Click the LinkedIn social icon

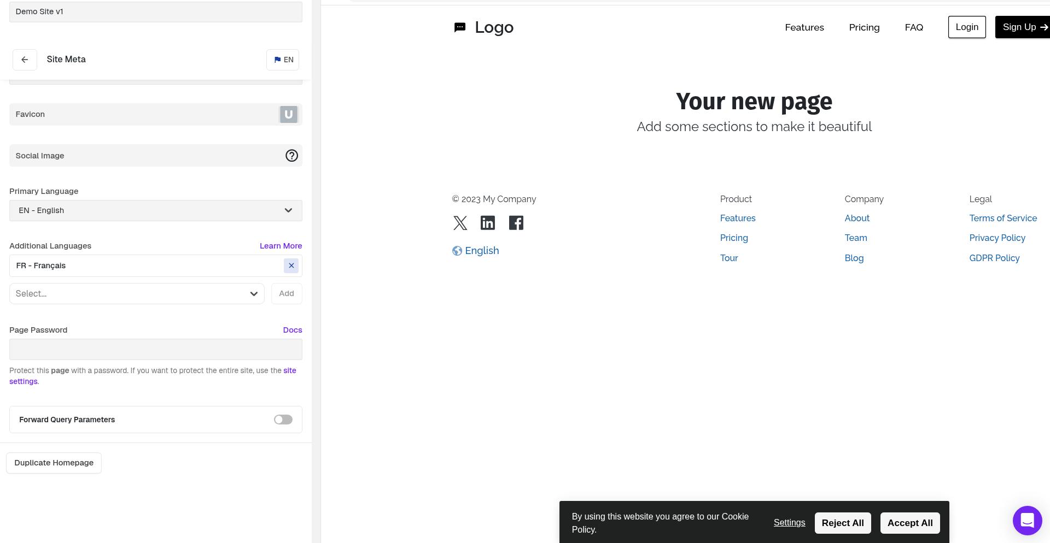click(487, 223)
